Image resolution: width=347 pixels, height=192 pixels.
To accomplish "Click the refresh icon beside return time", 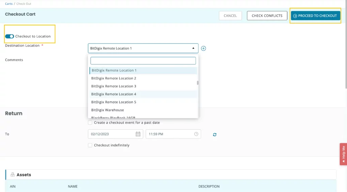I will click(215, 134).
